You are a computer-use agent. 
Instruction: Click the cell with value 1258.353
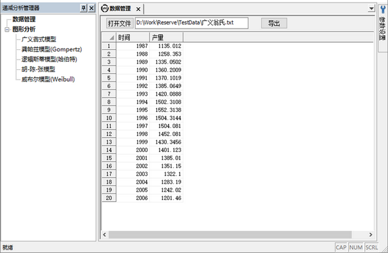tap(166, 54)
